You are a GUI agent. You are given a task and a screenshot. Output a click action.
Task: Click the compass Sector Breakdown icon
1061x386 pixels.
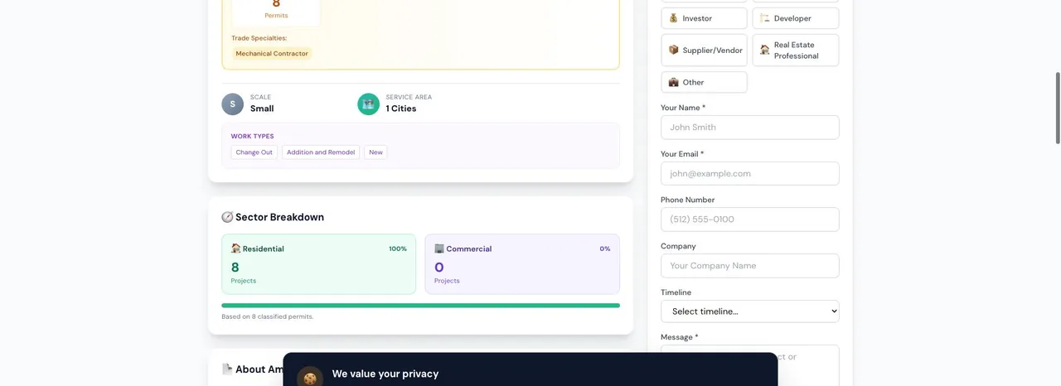(x=227, y=217)
